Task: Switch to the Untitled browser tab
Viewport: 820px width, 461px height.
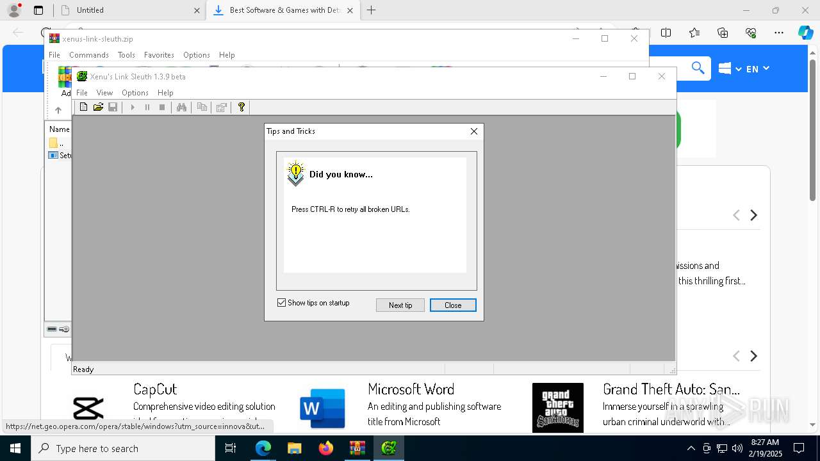Action: pos(128,10)
